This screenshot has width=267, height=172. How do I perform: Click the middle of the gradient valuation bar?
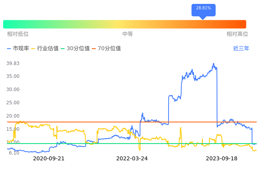tap(125, 24)
